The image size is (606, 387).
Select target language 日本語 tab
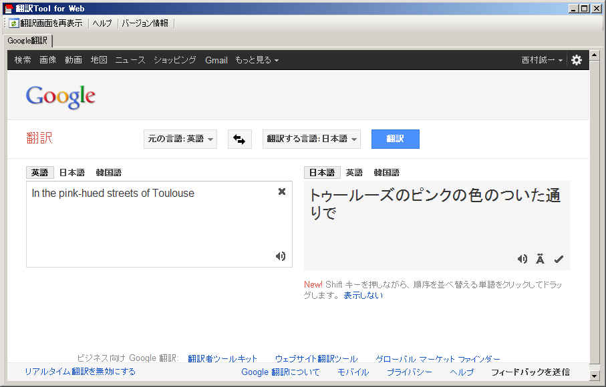click(x=322, y=172)
